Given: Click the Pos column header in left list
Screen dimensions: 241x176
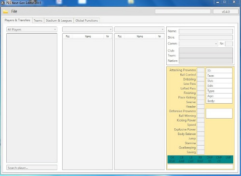Looking at the screenshot, I should click(67, 37).
